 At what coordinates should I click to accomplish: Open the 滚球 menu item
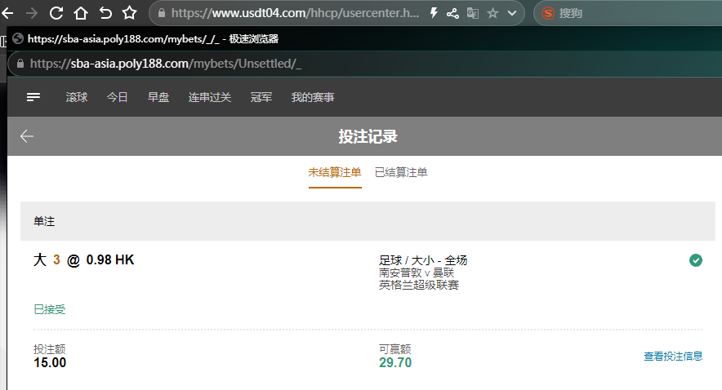click(77, 97)
